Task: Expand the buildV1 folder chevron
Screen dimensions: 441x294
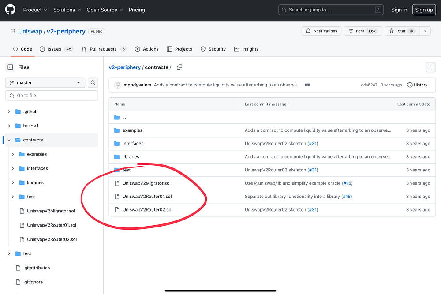Action: point(9,126)
